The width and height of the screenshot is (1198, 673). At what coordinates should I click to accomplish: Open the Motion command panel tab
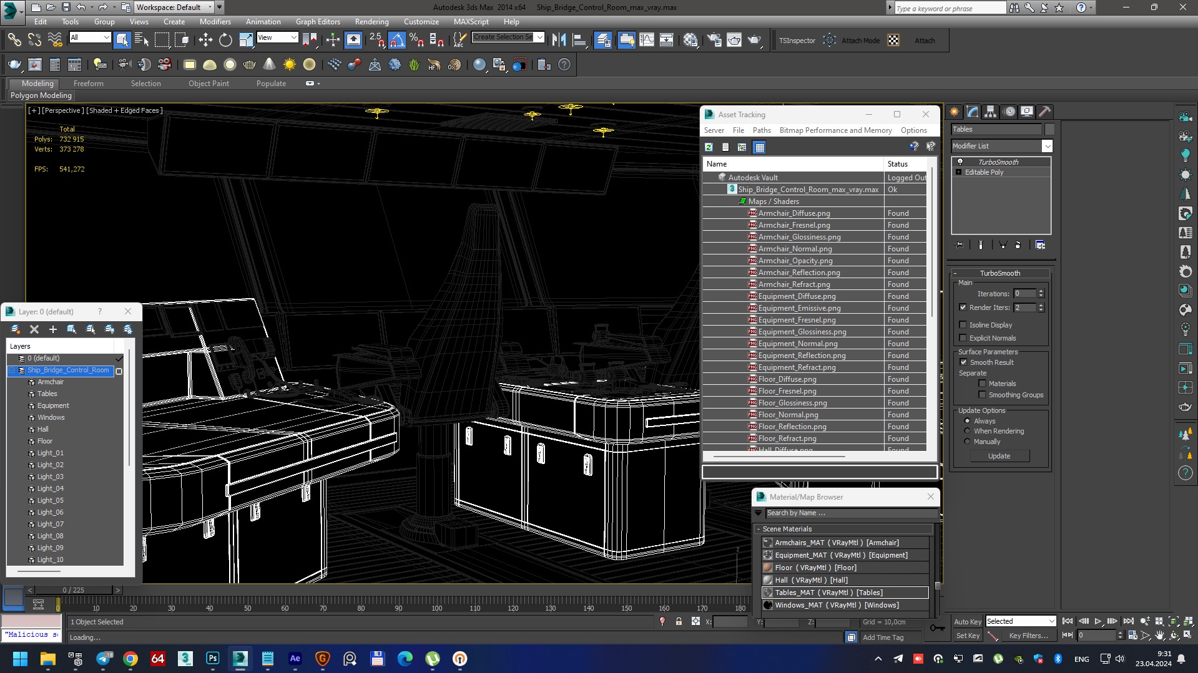coord(1009,112)
